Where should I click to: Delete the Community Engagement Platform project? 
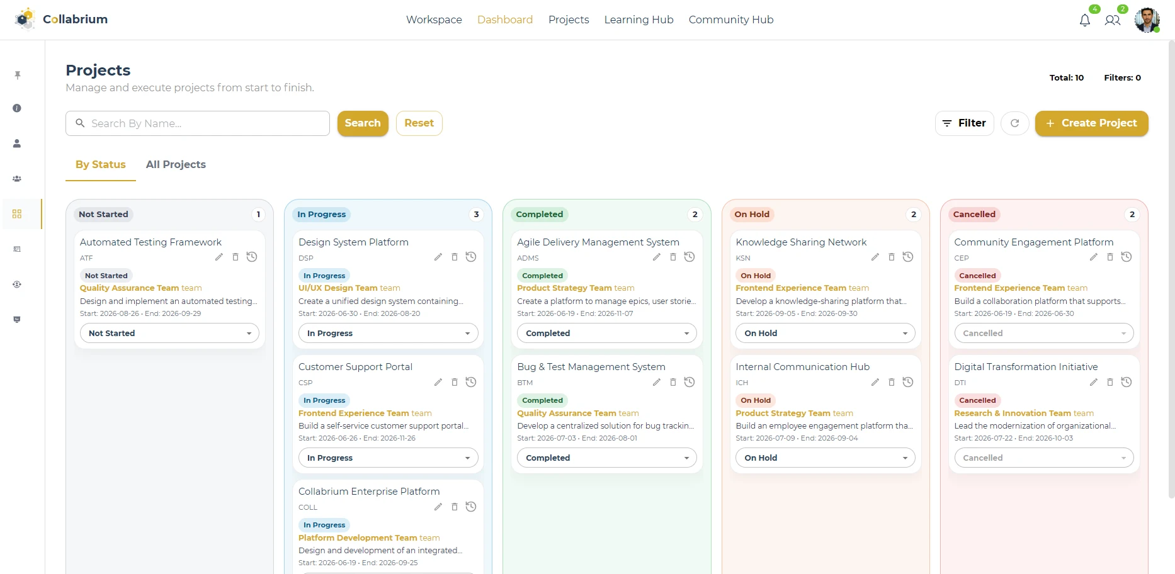coord(1110,257)
